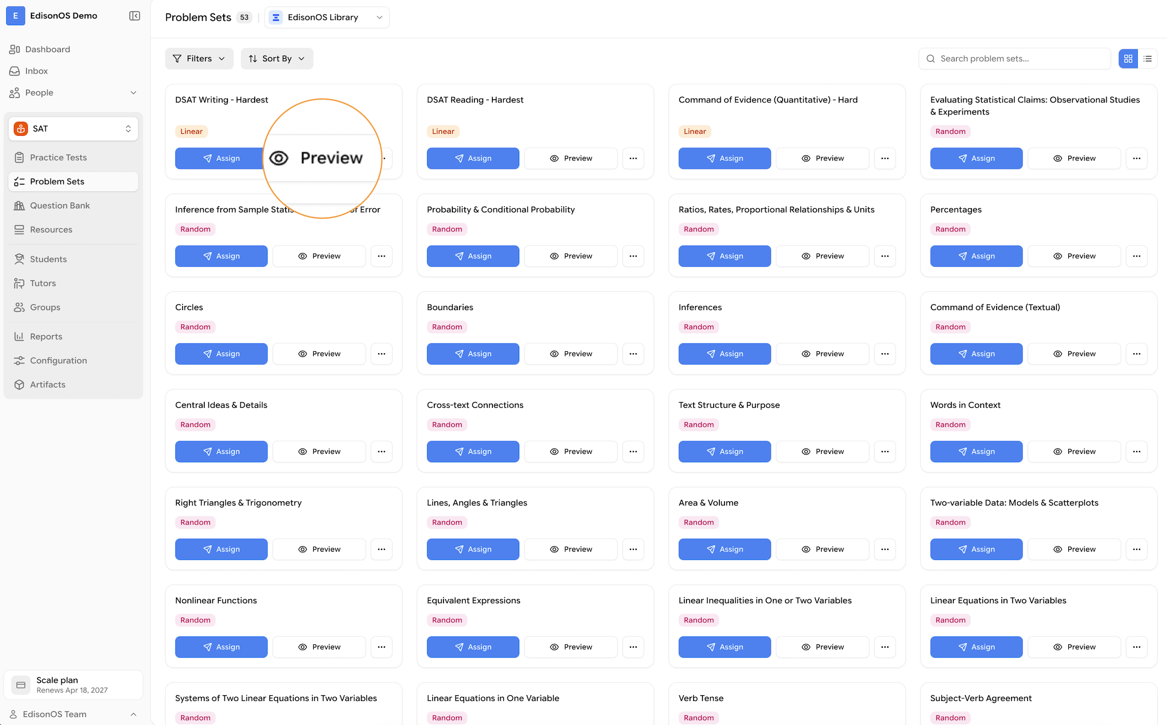Open more options for Linear Inequalities set

click(885, 647)
